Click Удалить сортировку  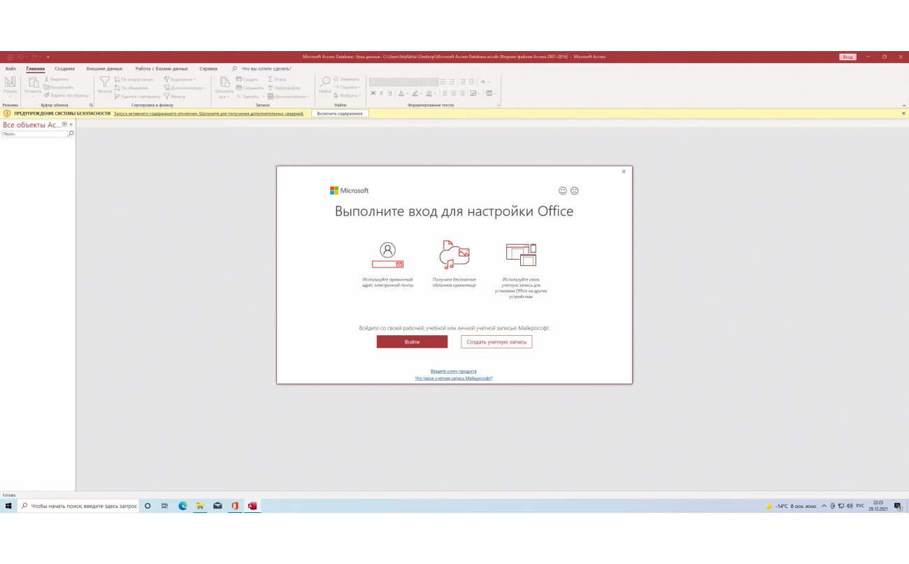point(137,96)
